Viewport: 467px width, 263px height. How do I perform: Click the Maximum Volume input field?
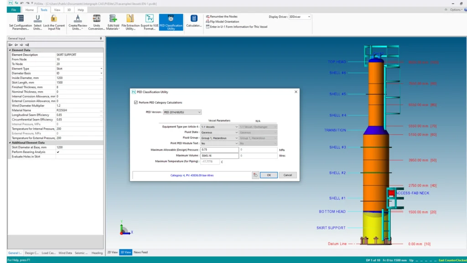tap(219, 156)
